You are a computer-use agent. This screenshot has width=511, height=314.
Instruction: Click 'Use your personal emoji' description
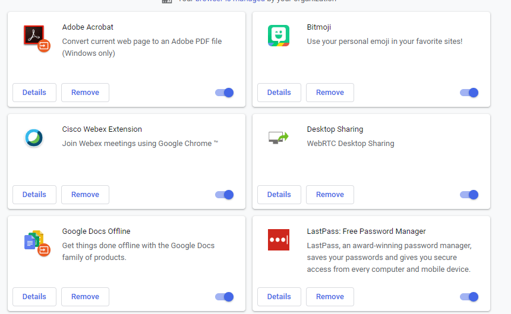(x=384, y=42)
